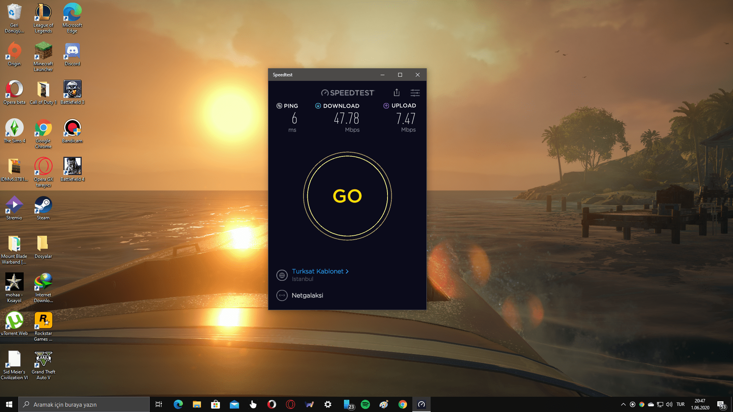Click the Turksat Kablonet server link
The image size is (733, 412).
pos(318,271)
